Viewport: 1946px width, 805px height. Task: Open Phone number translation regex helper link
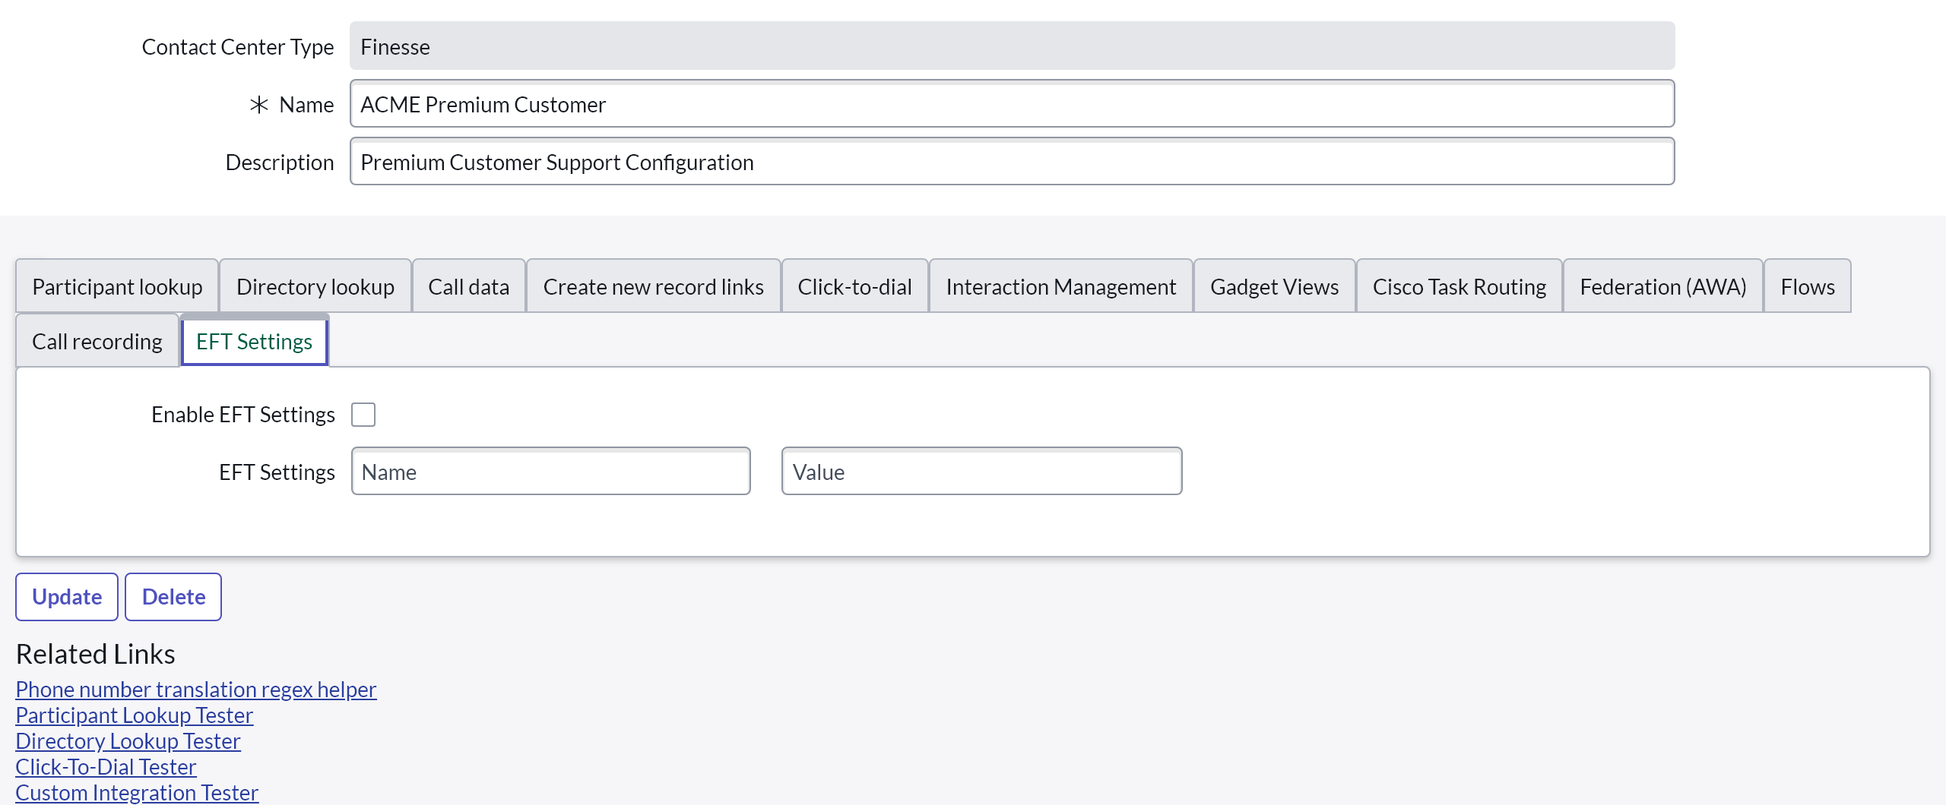(x=196, y=690)
